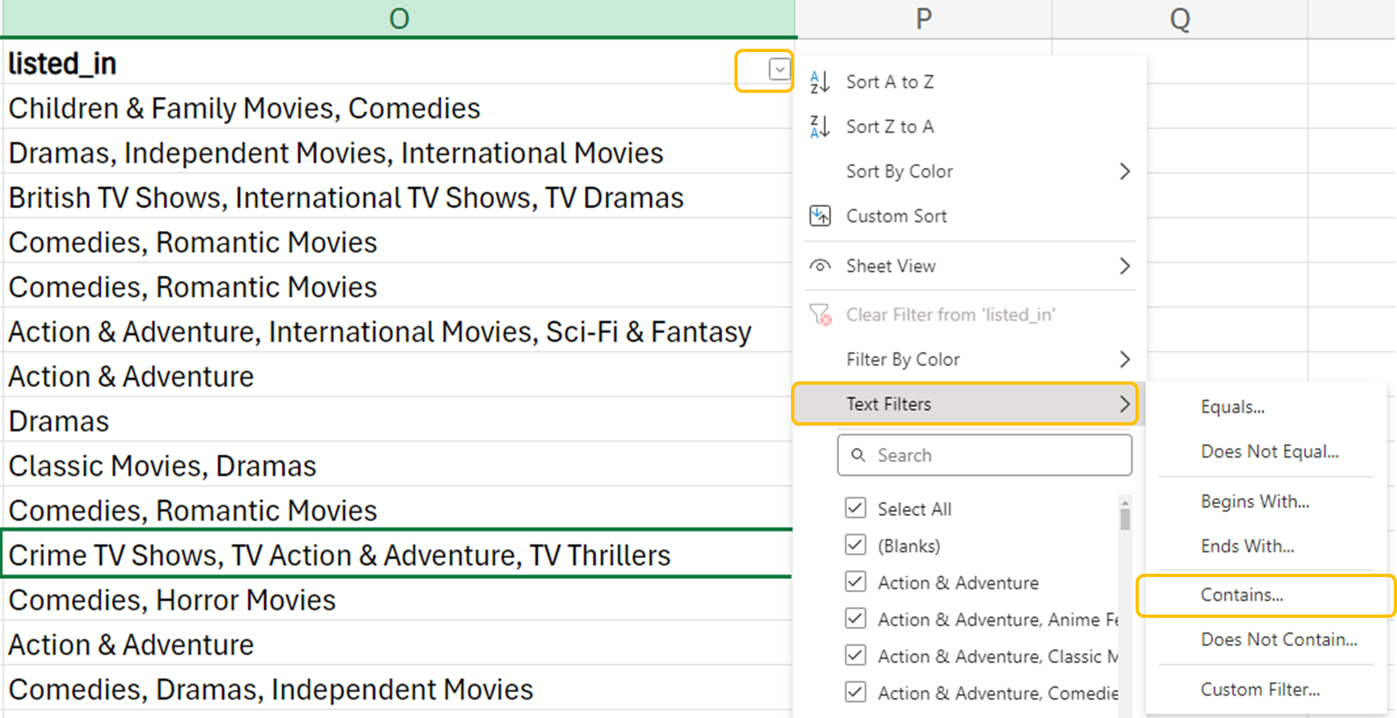Click the Sheet View eye icon

click(819, 266)
